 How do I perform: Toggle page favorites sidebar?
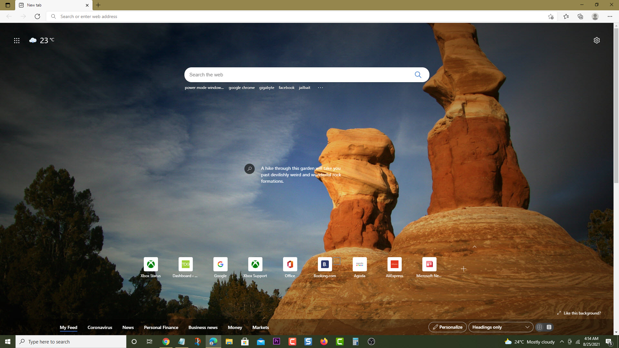[566, 16]
